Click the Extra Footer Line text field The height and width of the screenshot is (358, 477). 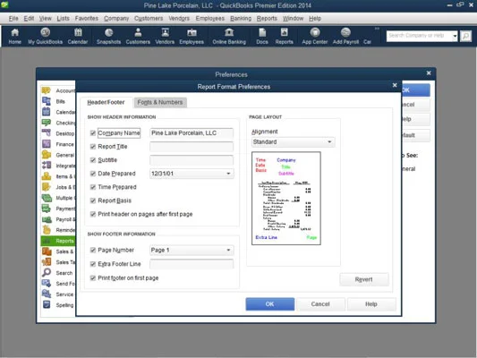tap(192, 264)
